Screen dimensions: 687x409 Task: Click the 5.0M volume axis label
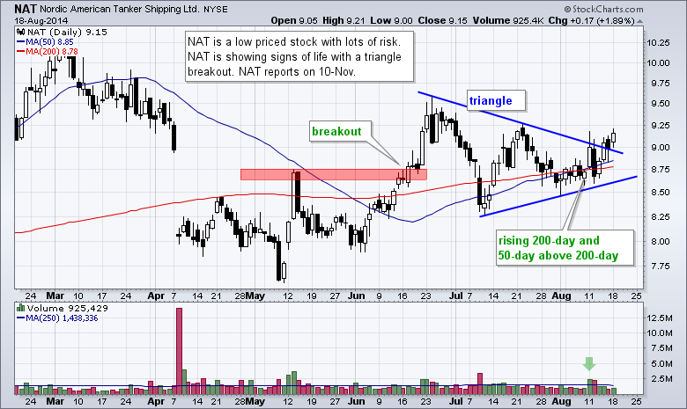pyautogui.click(x=662, y=363)
